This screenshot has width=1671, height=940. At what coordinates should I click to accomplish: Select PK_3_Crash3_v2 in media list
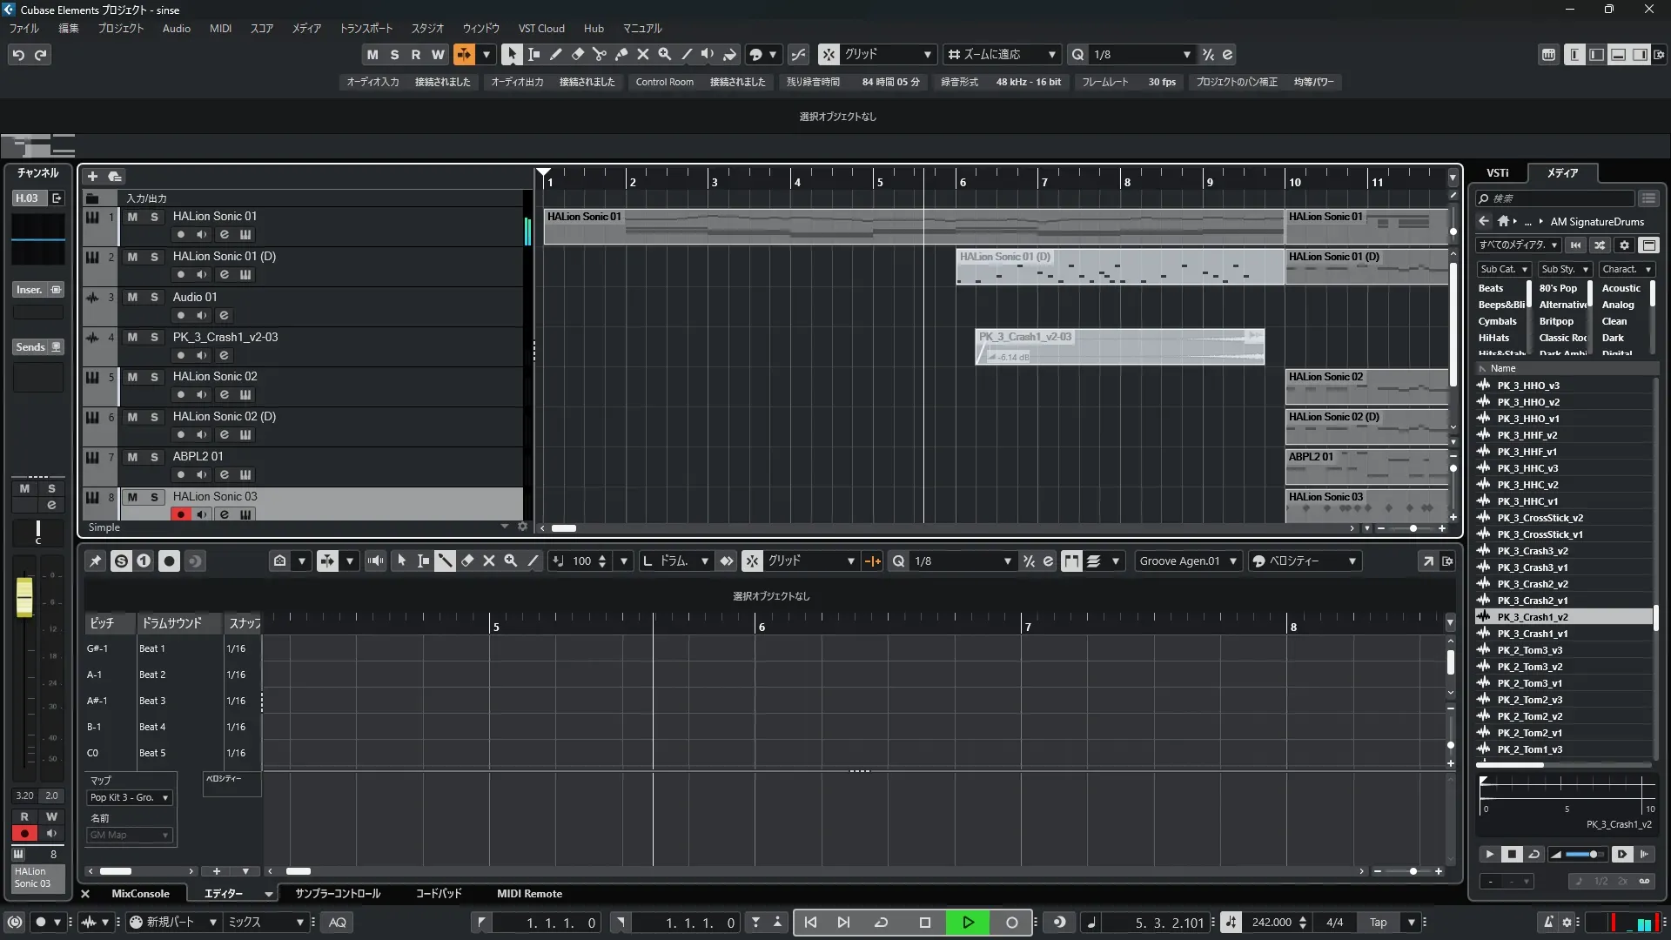pyautogui.click(x=1532, y=551)
